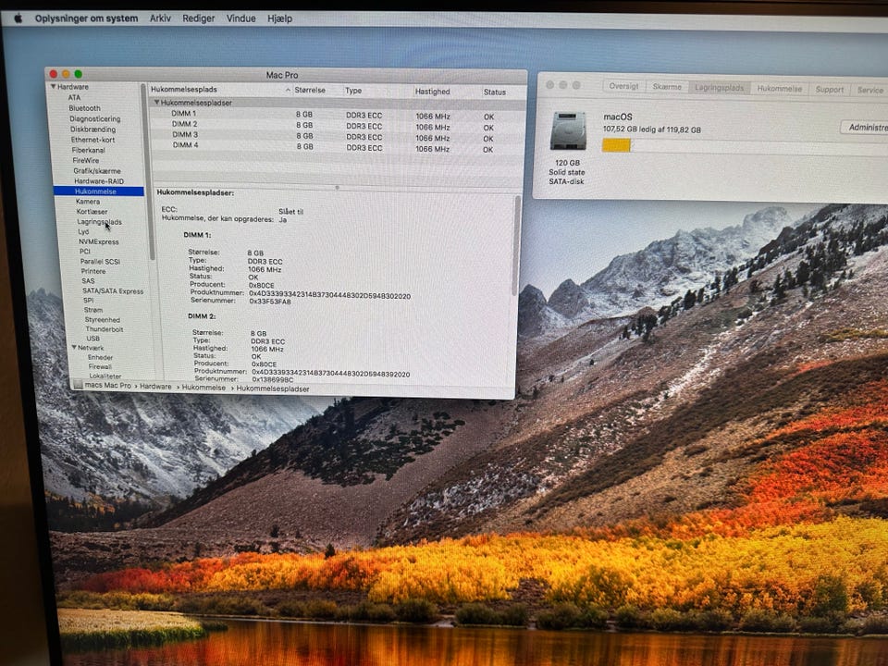The image size is (888, 666).
Task: Select Kamera in the sidebar
Action: coord(88,201)
